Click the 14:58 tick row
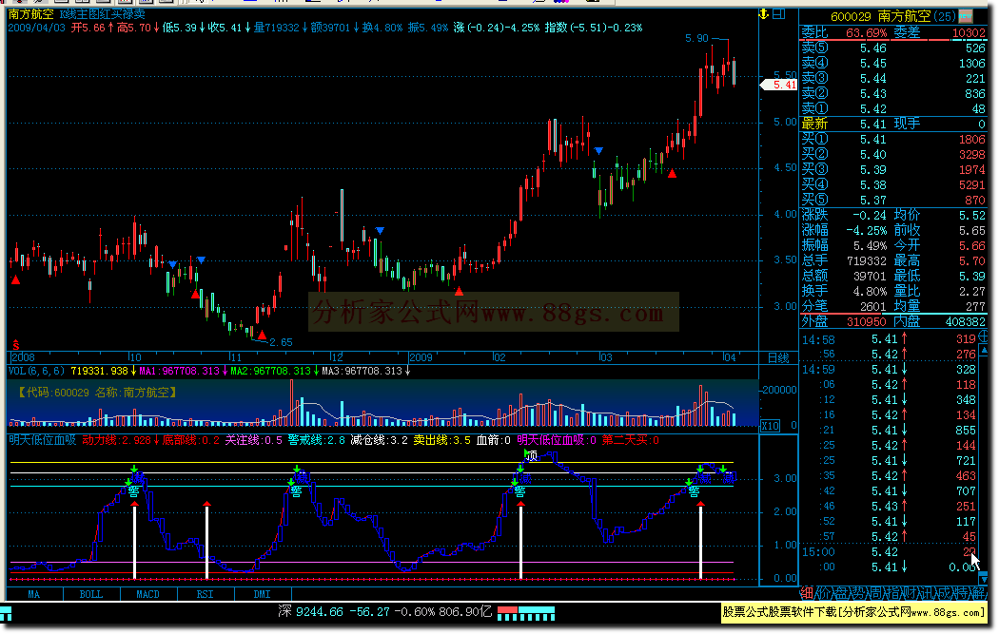This screenshot has width=999, height=634. (x=889, y=339)
